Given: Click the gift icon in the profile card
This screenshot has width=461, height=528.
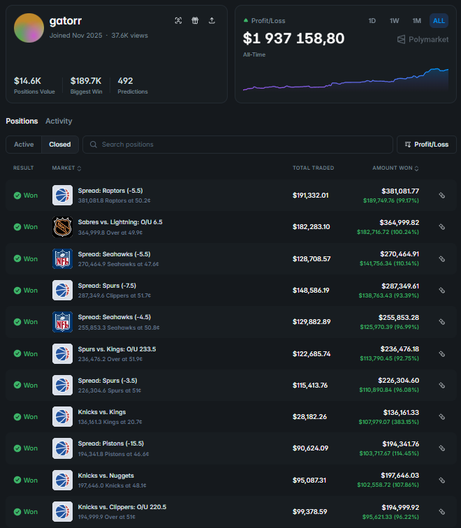Looking at the screenshot, I should point(195,20).
